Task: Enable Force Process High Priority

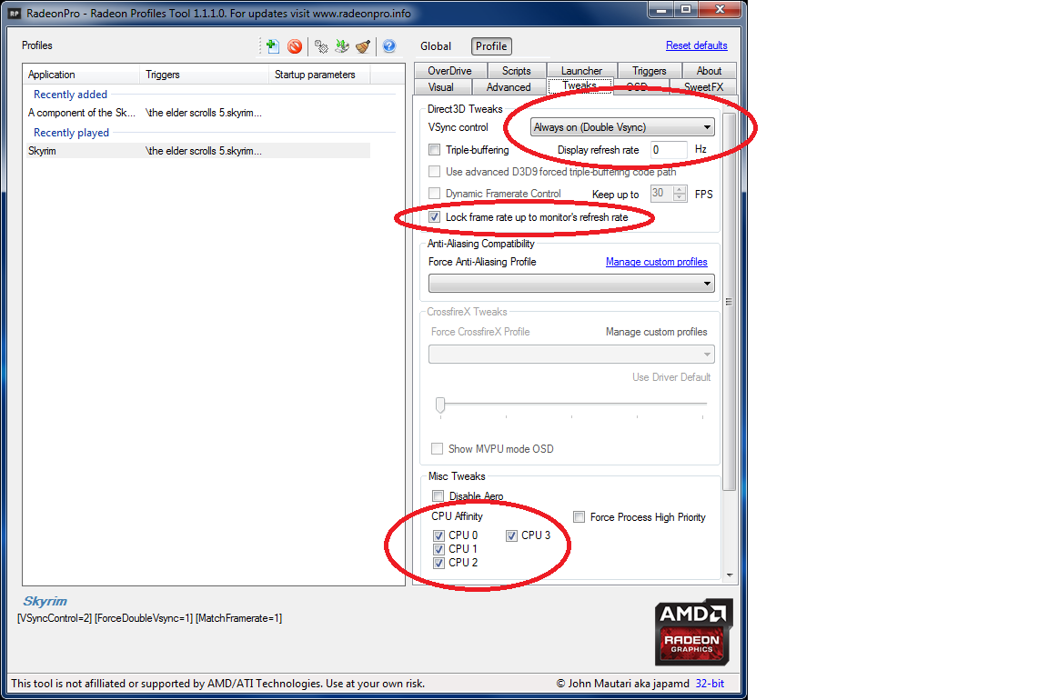Action: tap(579, 517)
